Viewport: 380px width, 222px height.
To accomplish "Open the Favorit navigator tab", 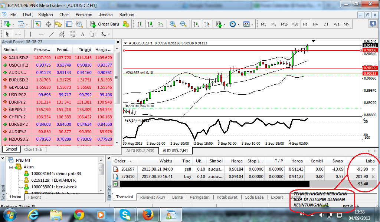I will coord(35,197).
